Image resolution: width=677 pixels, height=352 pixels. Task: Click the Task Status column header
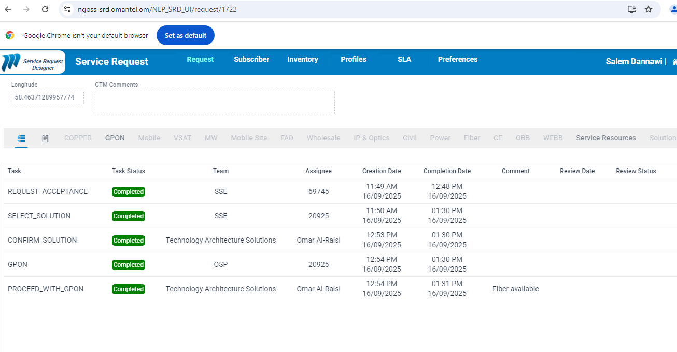pos(129,171)
